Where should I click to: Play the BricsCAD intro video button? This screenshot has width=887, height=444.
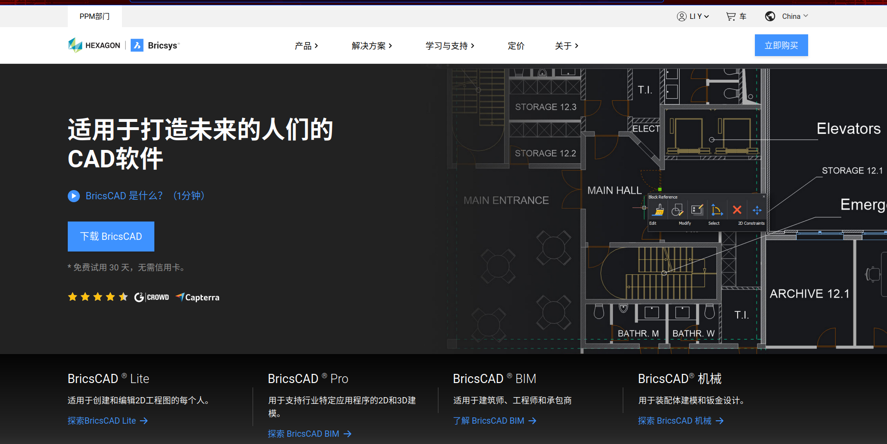coord(74,196)
